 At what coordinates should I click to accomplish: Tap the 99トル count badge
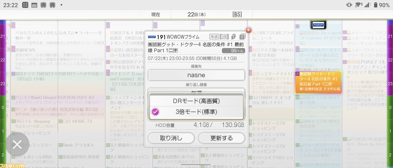(x=233, y=51)
